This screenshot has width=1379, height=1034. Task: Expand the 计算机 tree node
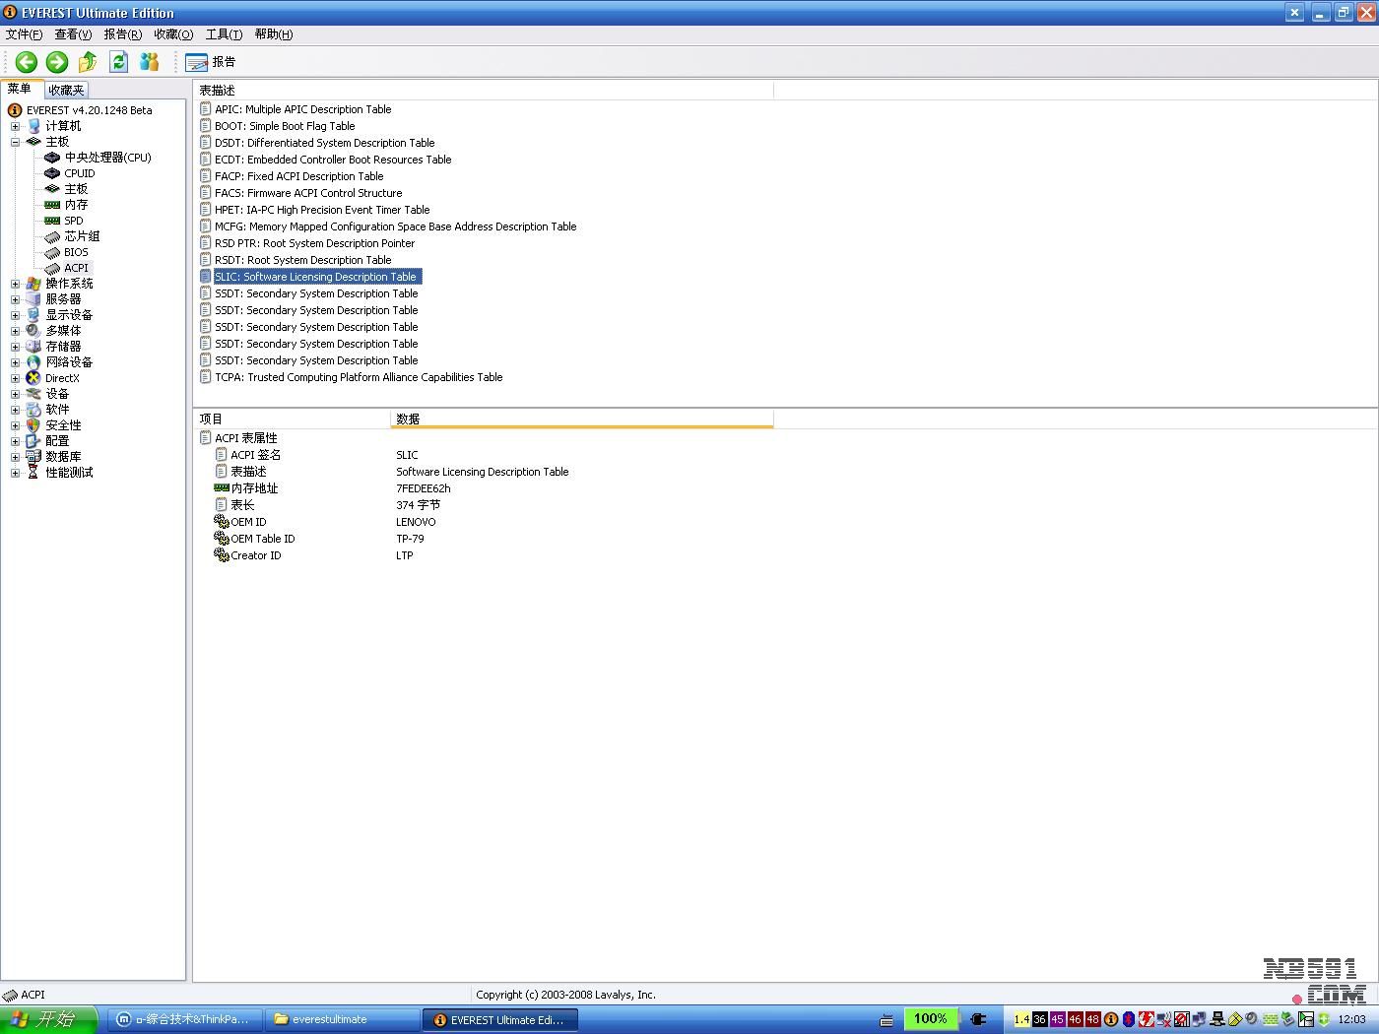pos(15,126)
